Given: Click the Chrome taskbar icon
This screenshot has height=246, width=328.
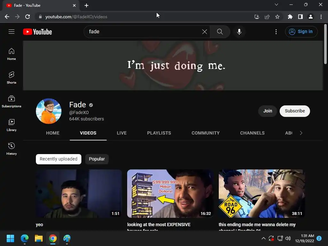Looking at the screenshot, I should pos(53,238).
